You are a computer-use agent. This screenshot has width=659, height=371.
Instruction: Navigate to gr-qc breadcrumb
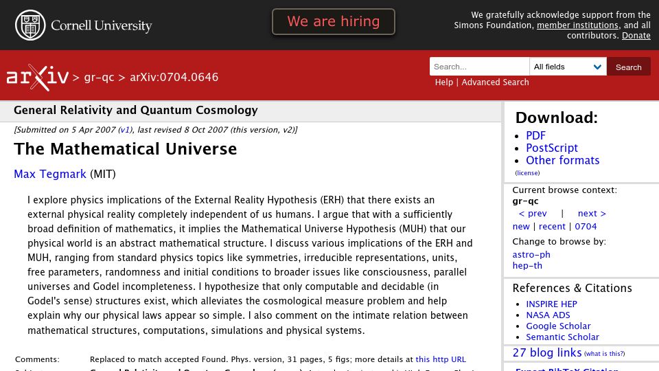99,78
